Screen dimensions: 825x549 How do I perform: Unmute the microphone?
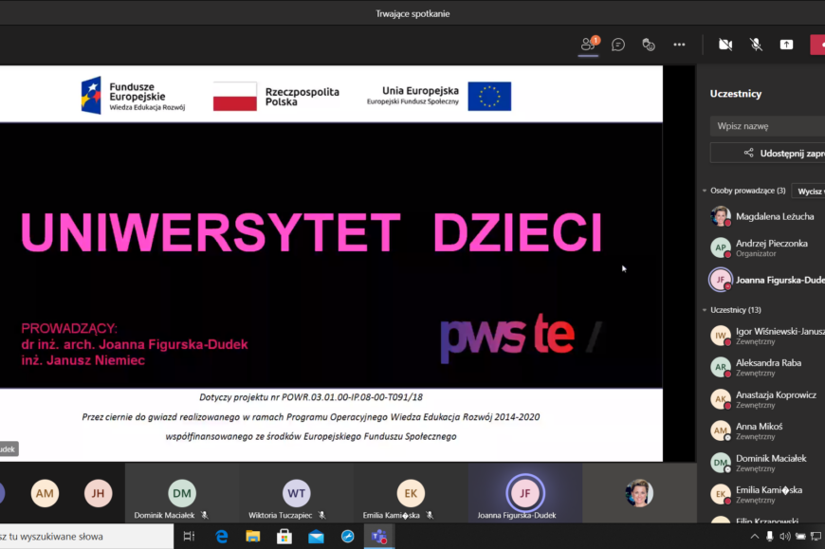[756, 45]
